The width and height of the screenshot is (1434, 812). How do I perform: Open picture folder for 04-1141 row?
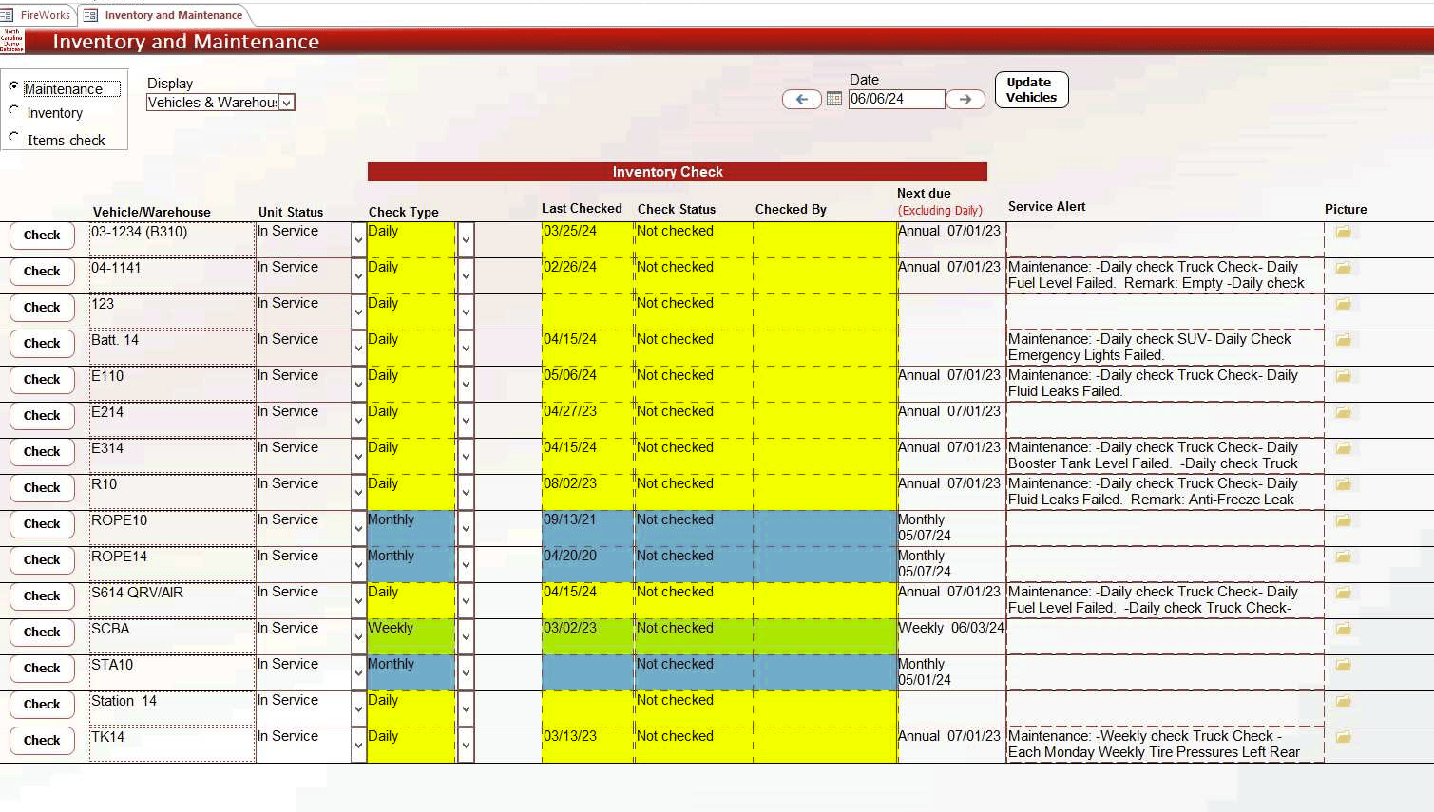[x=1343, y=268]
